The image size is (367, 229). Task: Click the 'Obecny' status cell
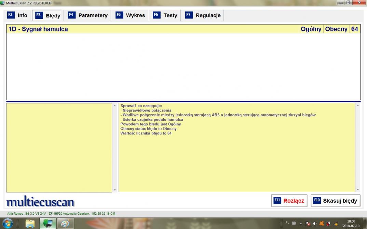click(336, 29)
